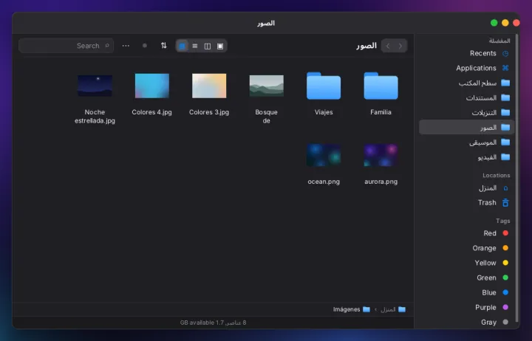532x341 pixels.
Task: Switch to column view
Action: pyautogui.click(x=208, y=46)
